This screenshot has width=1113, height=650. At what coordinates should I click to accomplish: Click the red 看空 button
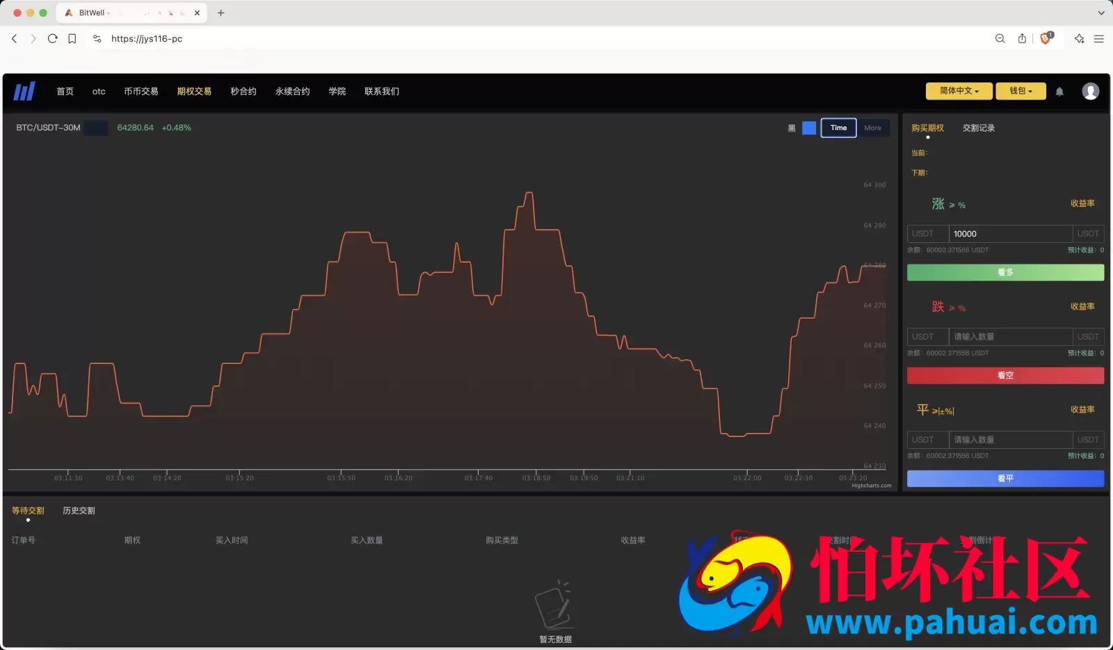(1005, 376)
